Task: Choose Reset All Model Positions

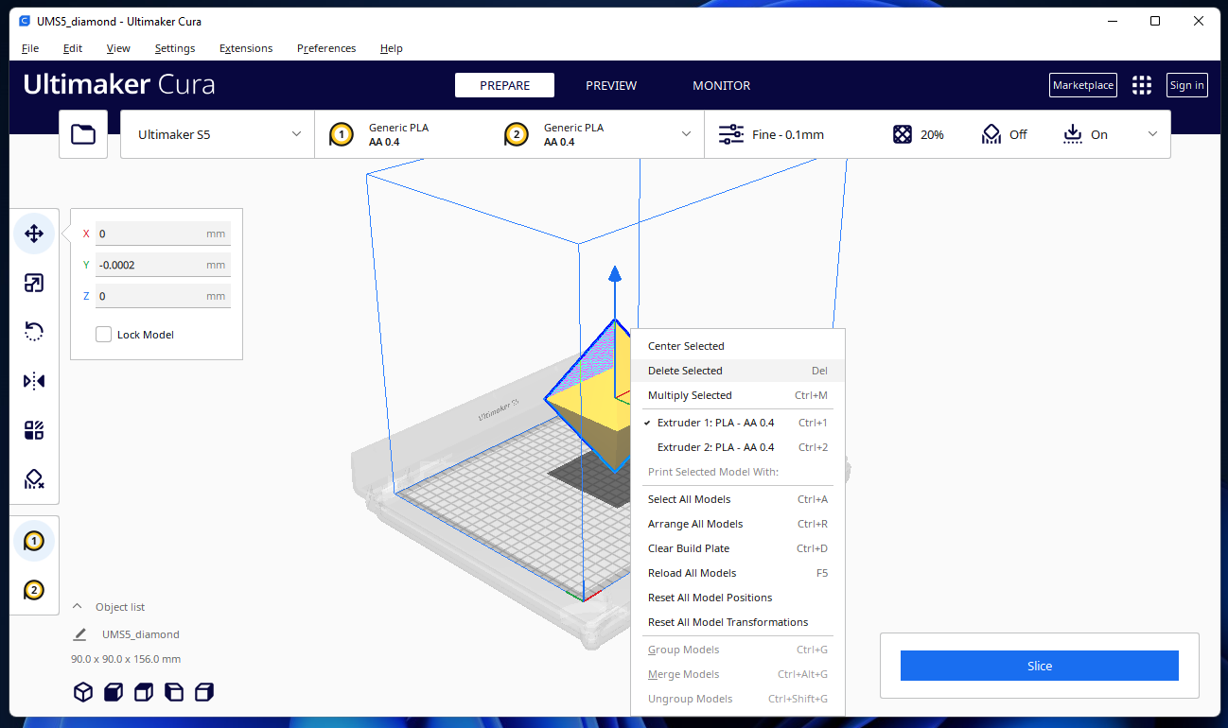Action: [738, 598]
